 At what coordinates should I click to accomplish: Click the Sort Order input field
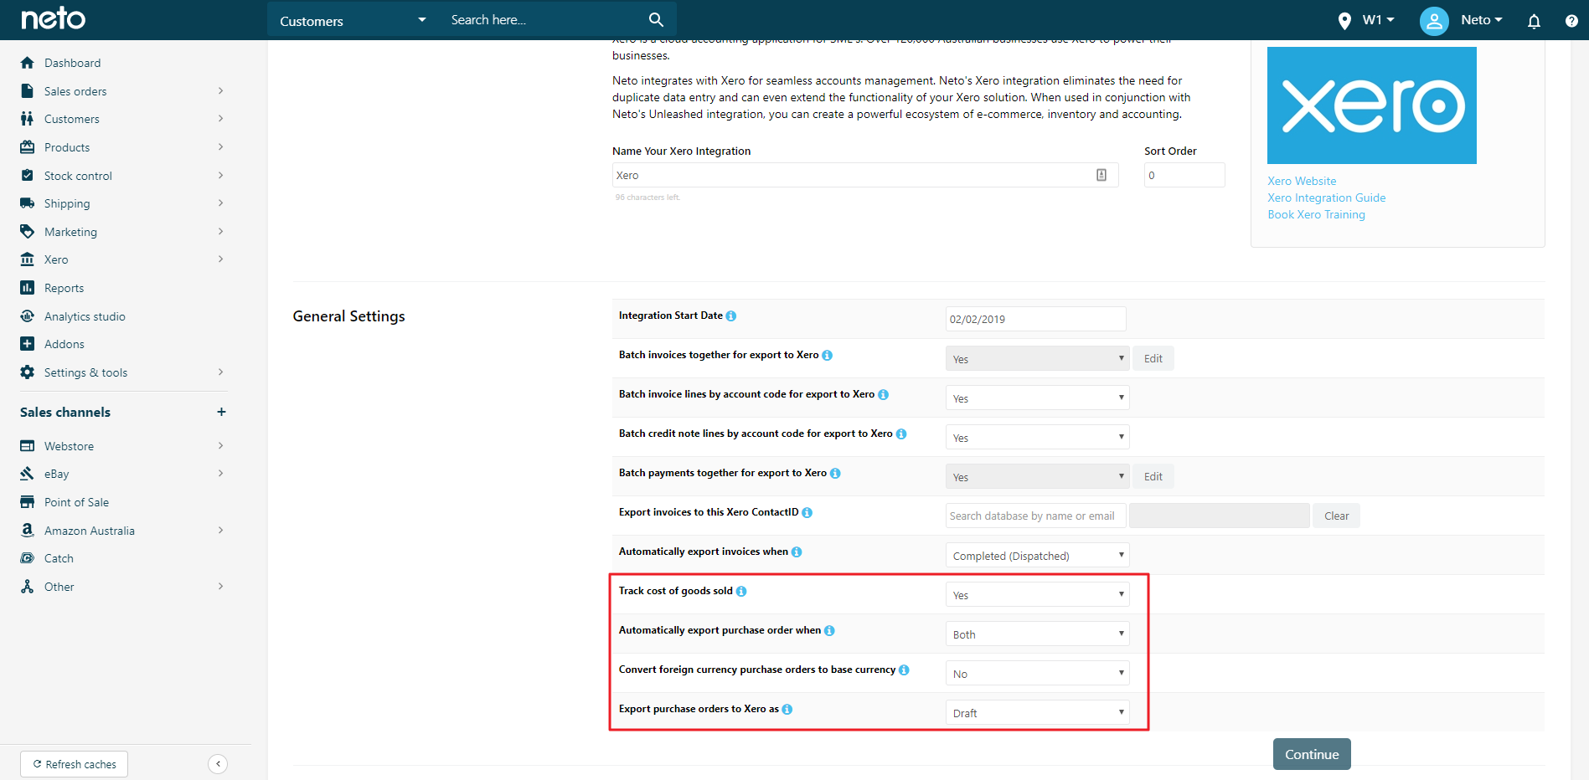click(1184, 175)
